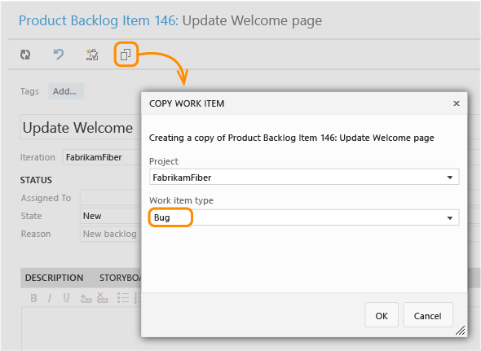Toggle underline formatting in description editor
Image resolution: width=481 pixels, height=351 pixels.
coord(66,298)
